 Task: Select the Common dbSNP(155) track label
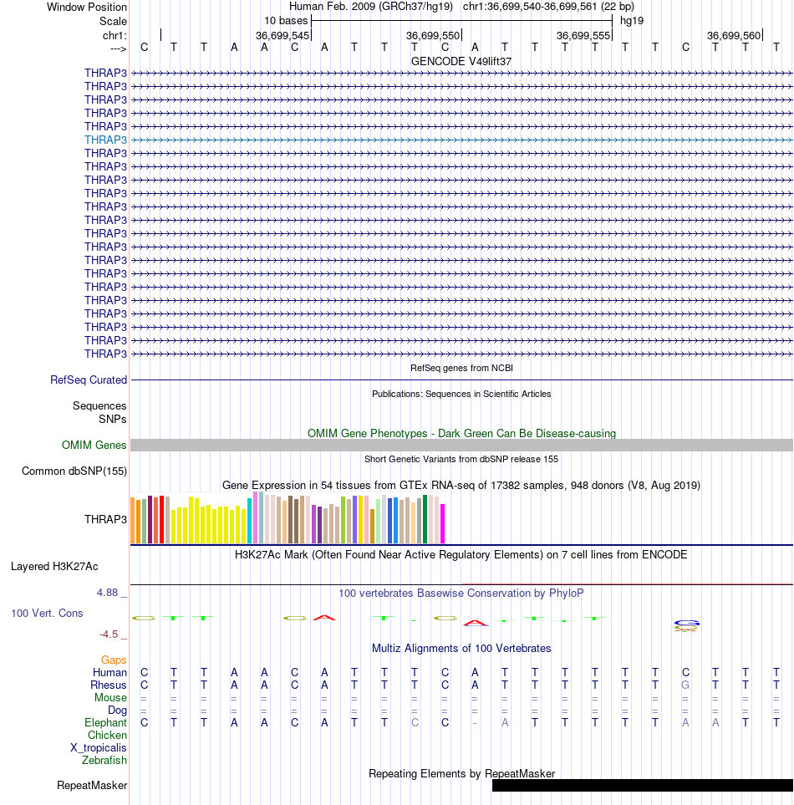[74, 471]
